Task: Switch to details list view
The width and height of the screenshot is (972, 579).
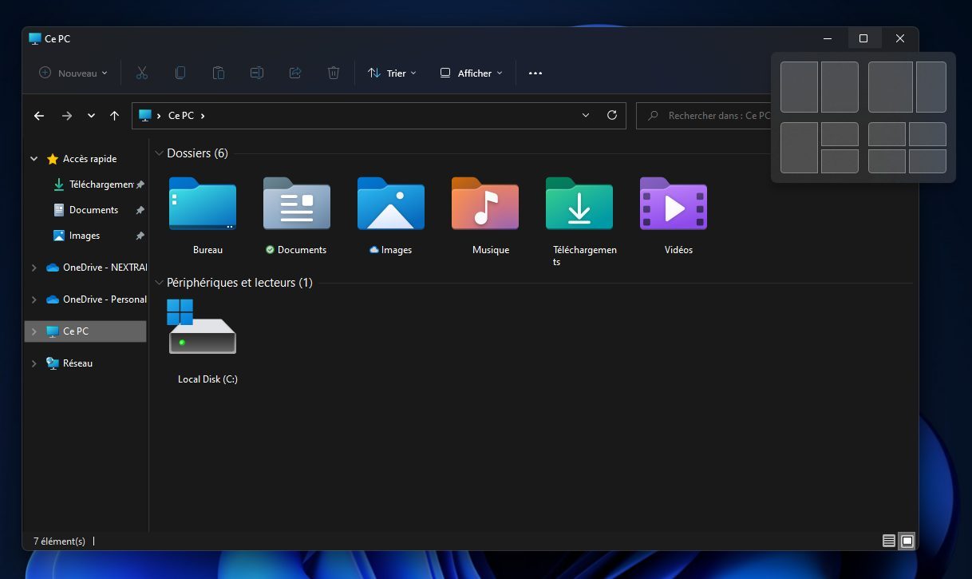Action: pyautogui.click(x=888, y=541)
